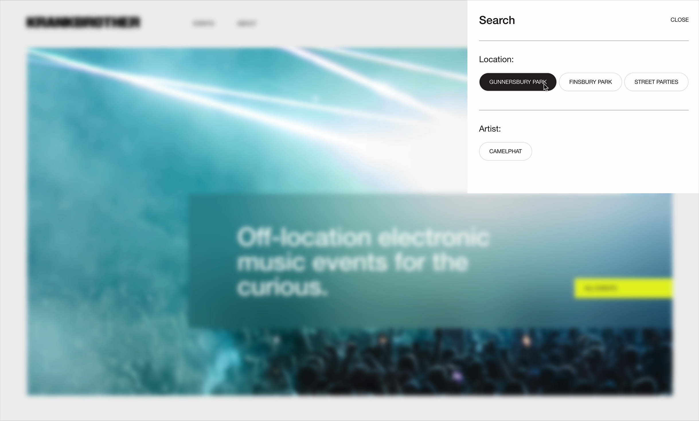The width and height of the screenshot is (699, 421).
Task: Select the Finsbury Park location chip
Action: click(x=590, y=82)
